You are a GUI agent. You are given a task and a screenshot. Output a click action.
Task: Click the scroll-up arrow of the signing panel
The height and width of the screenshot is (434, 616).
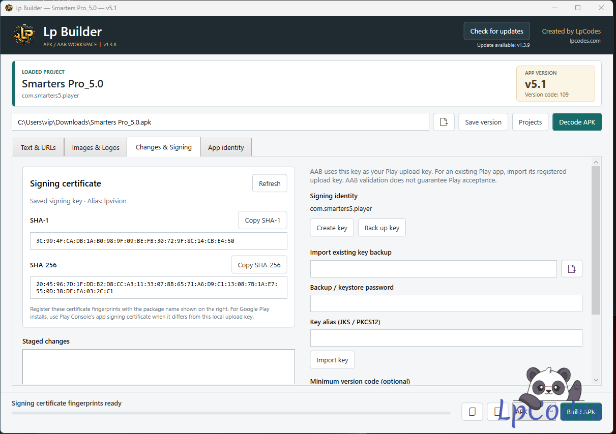pyautogui.click(x=596, y=161)
